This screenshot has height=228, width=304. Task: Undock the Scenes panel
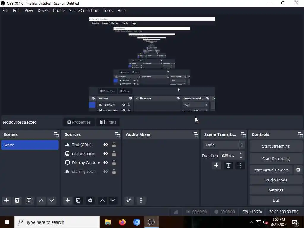(x=56, y=134)
